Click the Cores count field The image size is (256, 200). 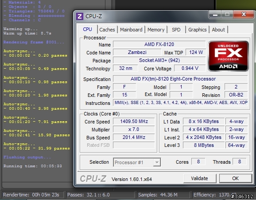(x=198, y=162)
